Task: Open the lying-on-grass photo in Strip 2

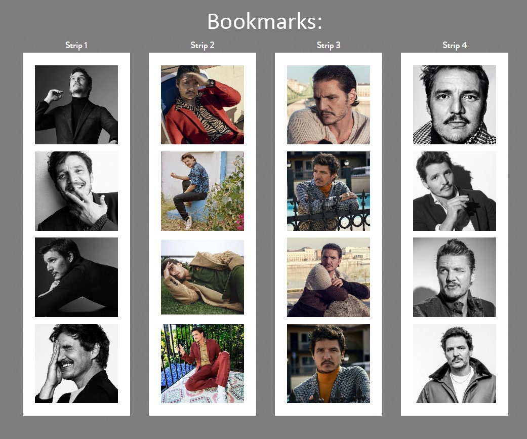Action: 202,276
